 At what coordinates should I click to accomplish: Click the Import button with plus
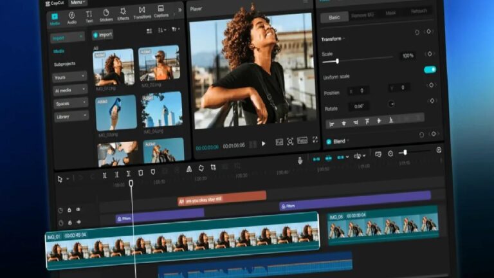click(103, 35)
